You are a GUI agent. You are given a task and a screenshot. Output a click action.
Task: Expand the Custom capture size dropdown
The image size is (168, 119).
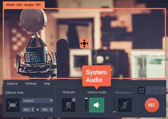(x=38, y=100)
